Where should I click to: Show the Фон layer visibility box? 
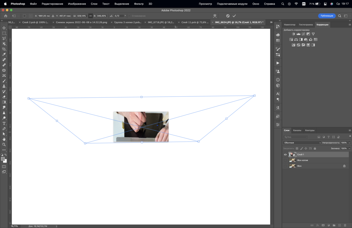[285, 166]
